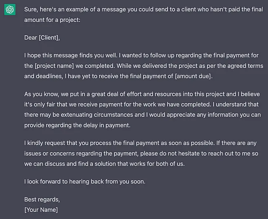The image size is (268, 219).
Task: Click the "provide regarding the delay in payment" line
Action: (77, 125)
